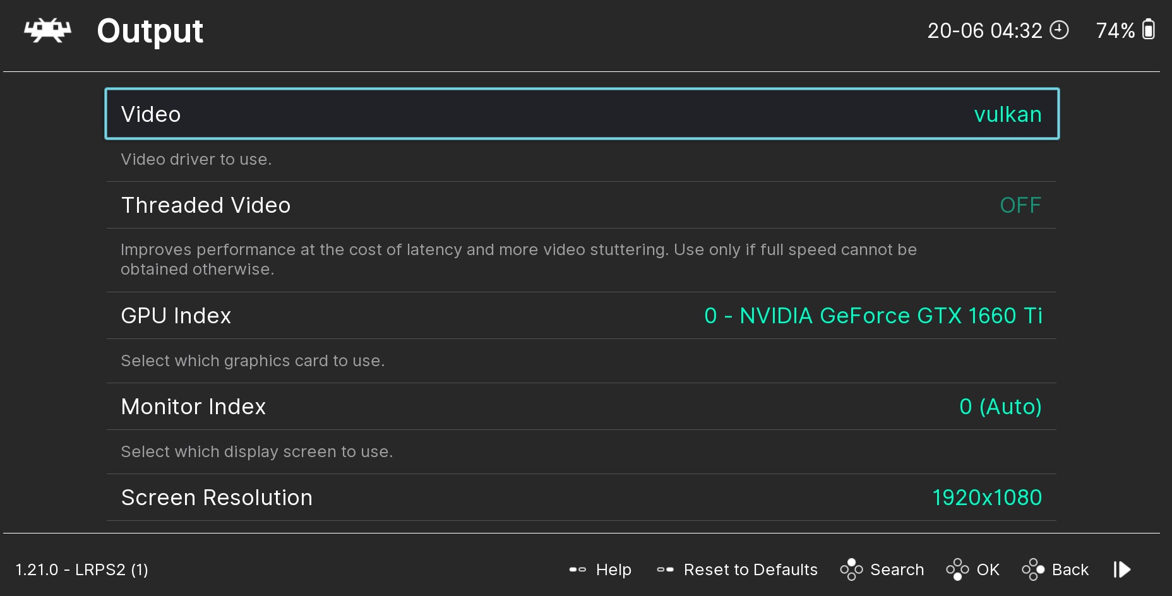Viewport: 1172px width, 596px height.
Task: Click the Back gamepad button icon
Action: point(1033,569)
